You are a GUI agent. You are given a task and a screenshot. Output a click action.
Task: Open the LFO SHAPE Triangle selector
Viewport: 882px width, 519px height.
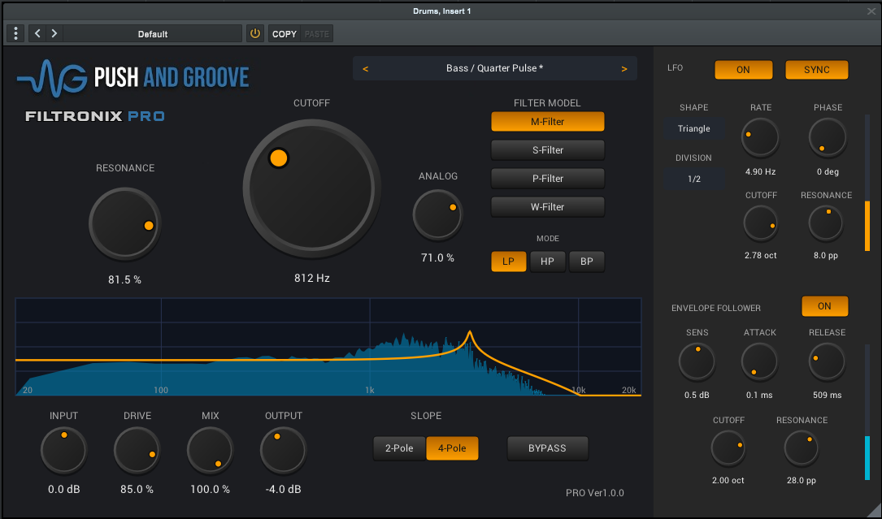pyautogui.click(x=693, y=129)
